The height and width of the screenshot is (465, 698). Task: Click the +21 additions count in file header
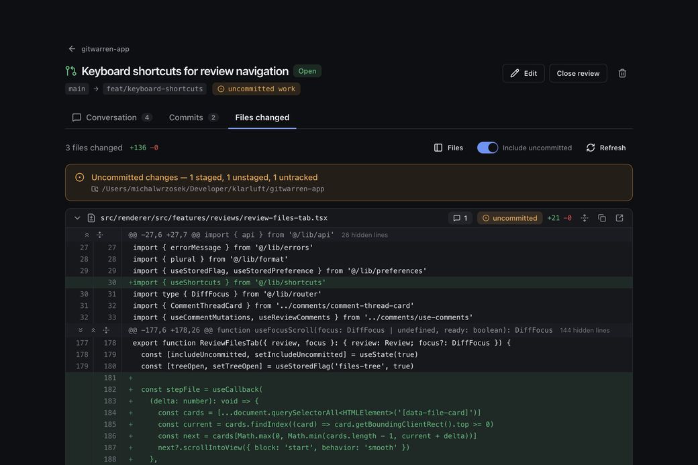click(553, 218)
